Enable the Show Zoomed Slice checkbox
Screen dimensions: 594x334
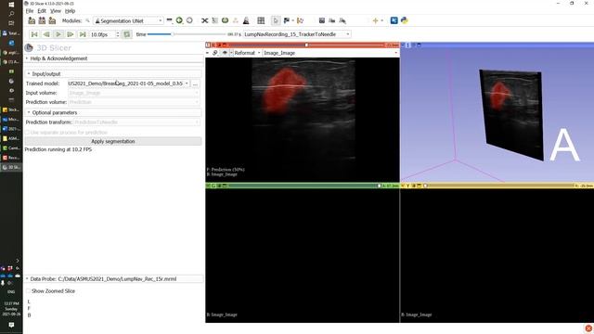coord(28,291)
